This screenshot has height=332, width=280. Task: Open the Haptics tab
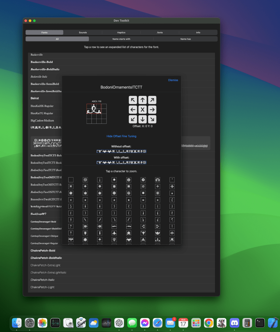click(x=121, y=32)
